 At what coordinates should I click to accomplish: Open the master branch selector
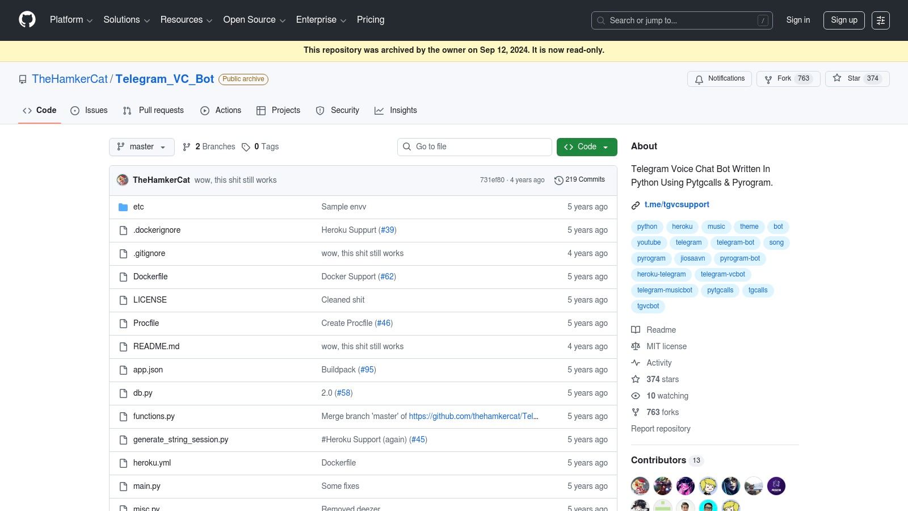coord(142,147)
